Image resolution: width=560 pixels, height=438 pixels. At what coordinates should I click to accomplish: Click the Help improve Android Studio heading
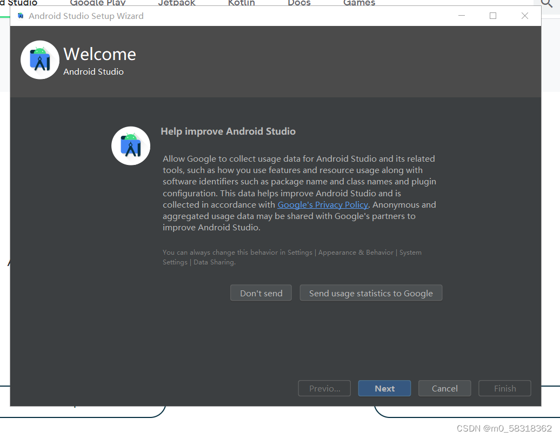point(228,131)
